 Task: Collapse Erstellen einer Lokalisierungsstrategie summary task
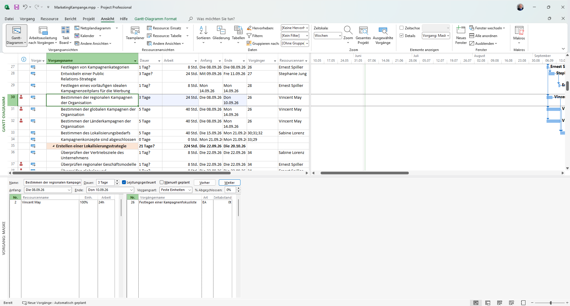point(53,146)
